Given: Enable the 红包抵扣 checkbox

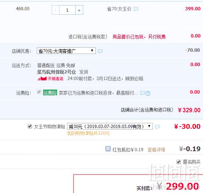Looking at the screenshot, I should (x=108, y=149).
